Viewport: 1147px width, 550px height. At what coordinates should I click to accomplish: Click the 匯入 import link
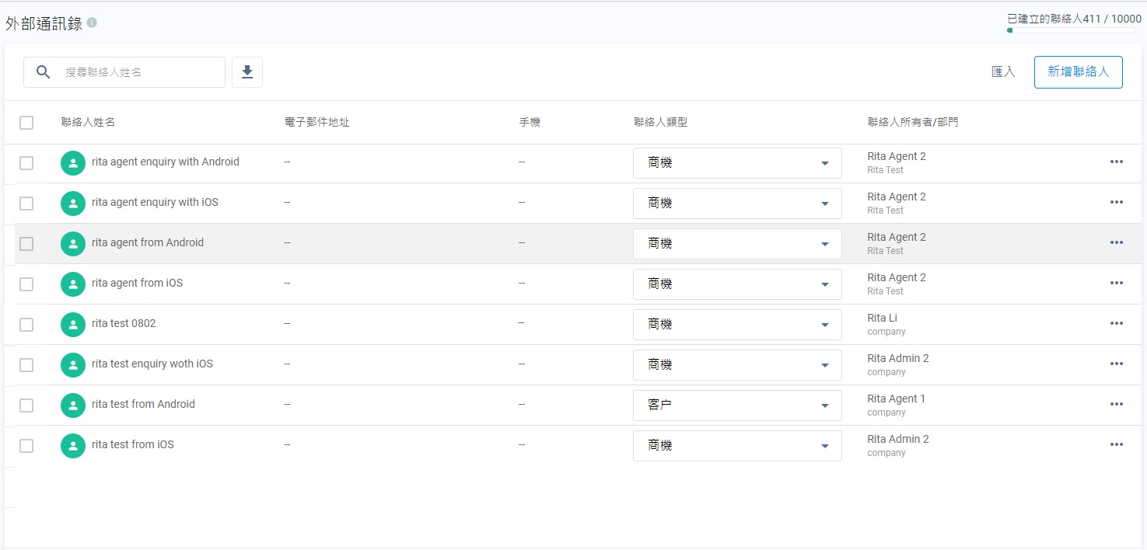[1003, 72]
